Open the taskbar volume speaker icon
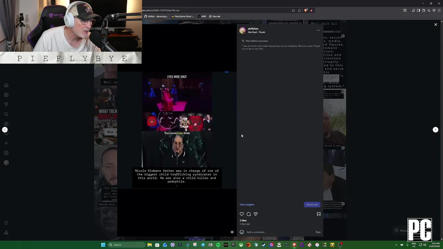The width and height of the screenshot is (443, 249). click(425, 245)
